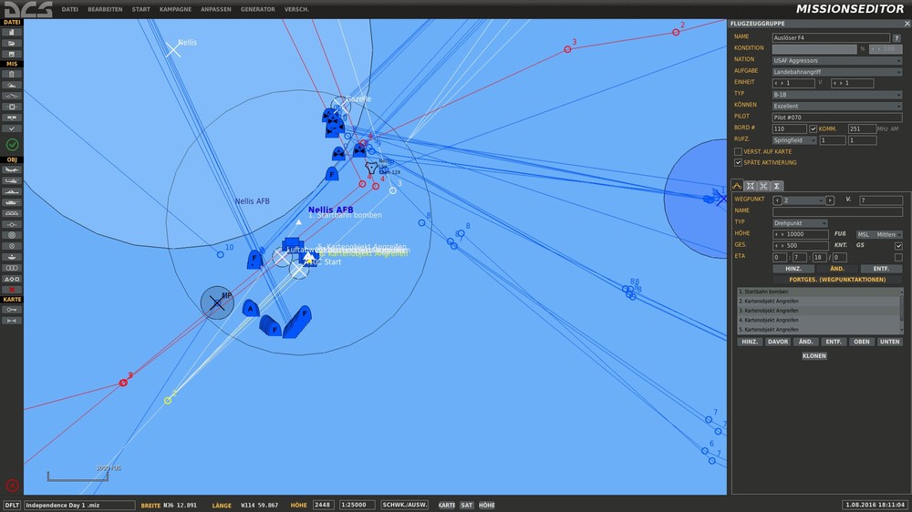The image size is (912, 512).
Task: Select action 1. Startbahn bomben
Action: tap(818, 292)
